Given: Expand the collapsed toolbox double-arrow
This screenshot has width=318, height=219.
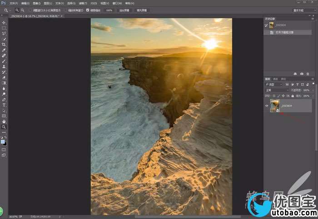Looking at the screenshot, I should [x=2, y=15].
